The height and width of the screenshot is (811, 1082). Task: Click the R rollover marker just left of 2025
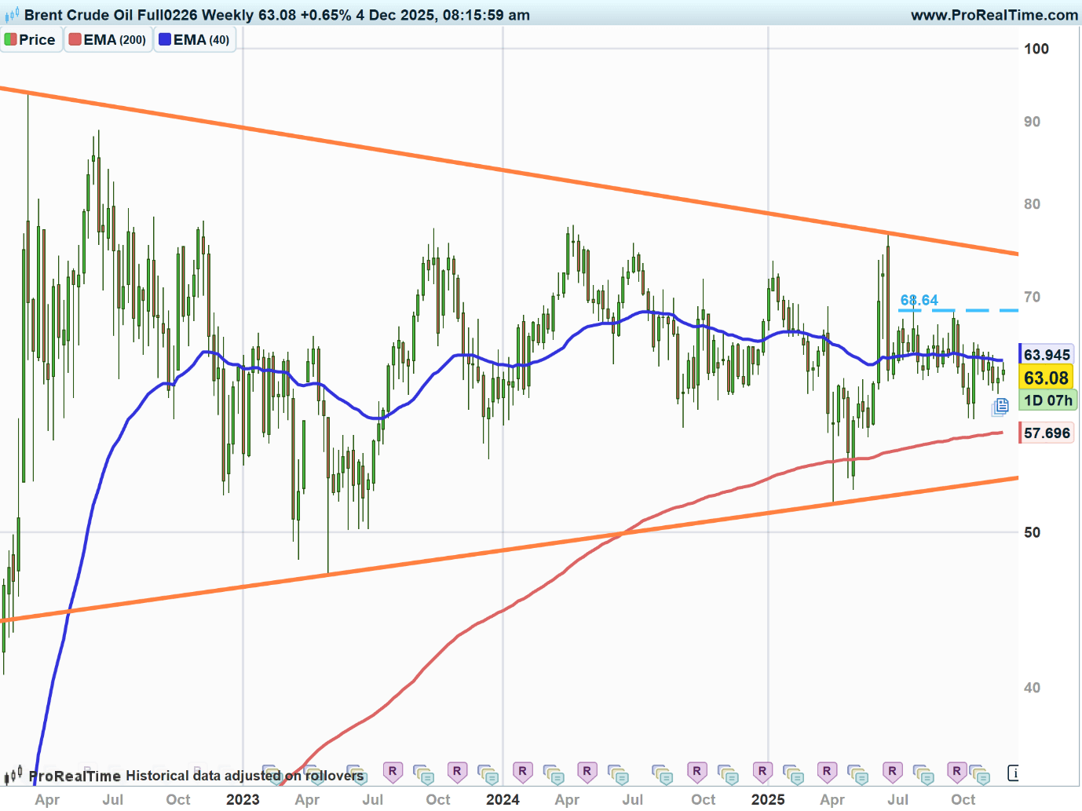[x=762, y=771]
